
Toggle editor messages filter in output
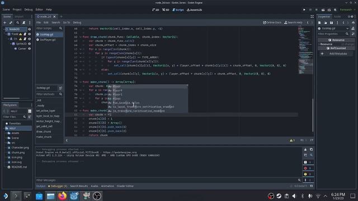[308, 180]
